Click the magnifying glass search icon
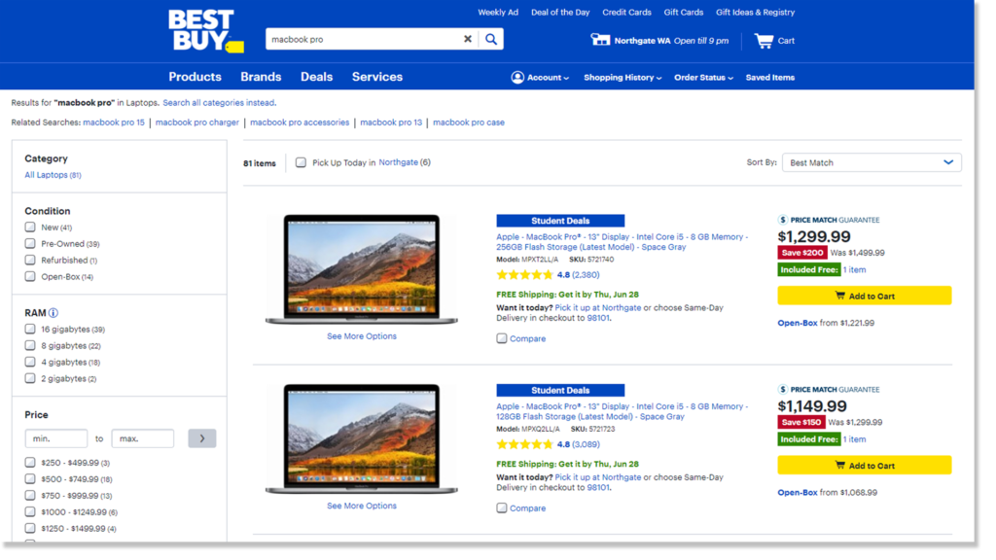This screenshot has height=560, width=996. point(491,39)
